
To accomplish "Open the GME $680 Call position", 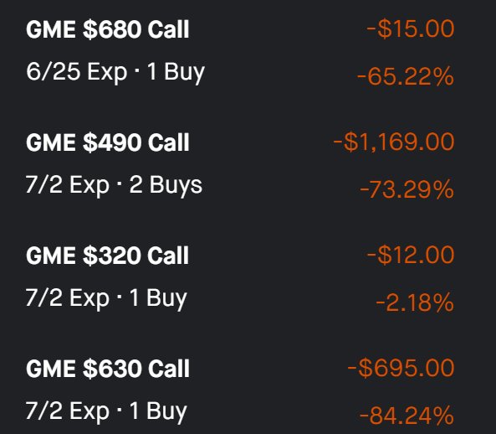I will (108, 29).
